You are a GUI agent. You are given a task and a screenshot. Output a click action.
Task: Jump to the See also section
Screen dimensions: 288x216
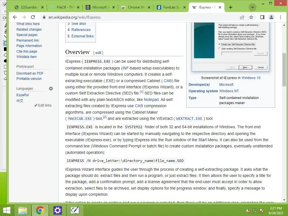tap(79, 24)
